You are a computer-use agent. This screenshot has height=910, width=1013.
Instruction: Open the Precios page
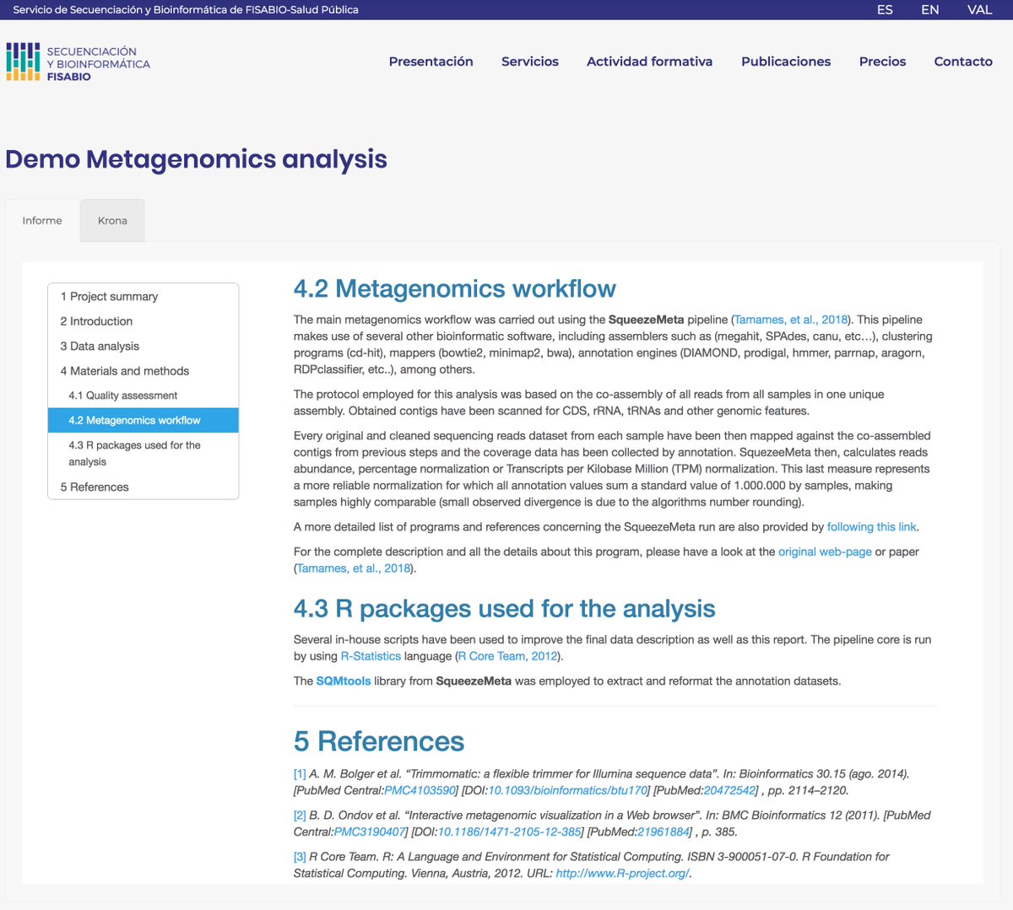882,62
